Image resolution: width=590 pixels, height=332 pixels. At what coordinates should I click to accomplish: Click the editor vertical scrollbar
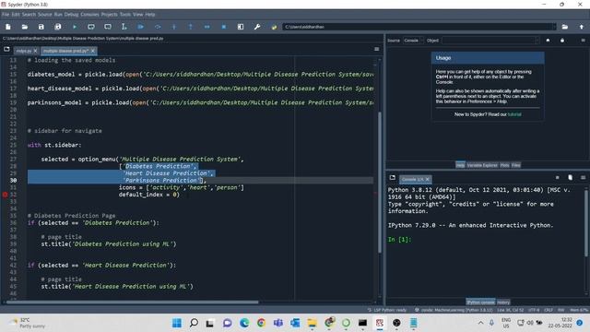(x=379, y=183)
